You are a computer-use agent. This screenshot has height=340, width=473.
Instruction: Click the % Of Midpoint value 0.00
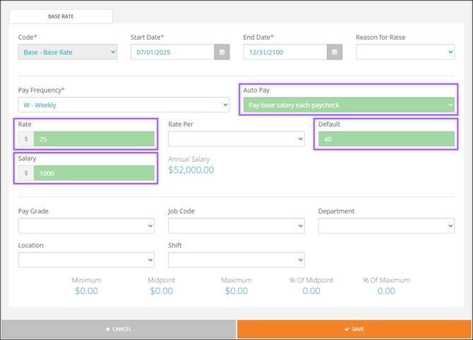(x=311, y=291)
